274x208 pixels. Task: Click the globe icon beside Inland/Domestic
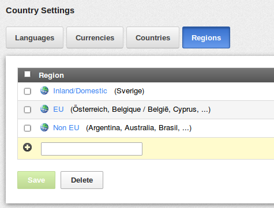coord(44,90)
